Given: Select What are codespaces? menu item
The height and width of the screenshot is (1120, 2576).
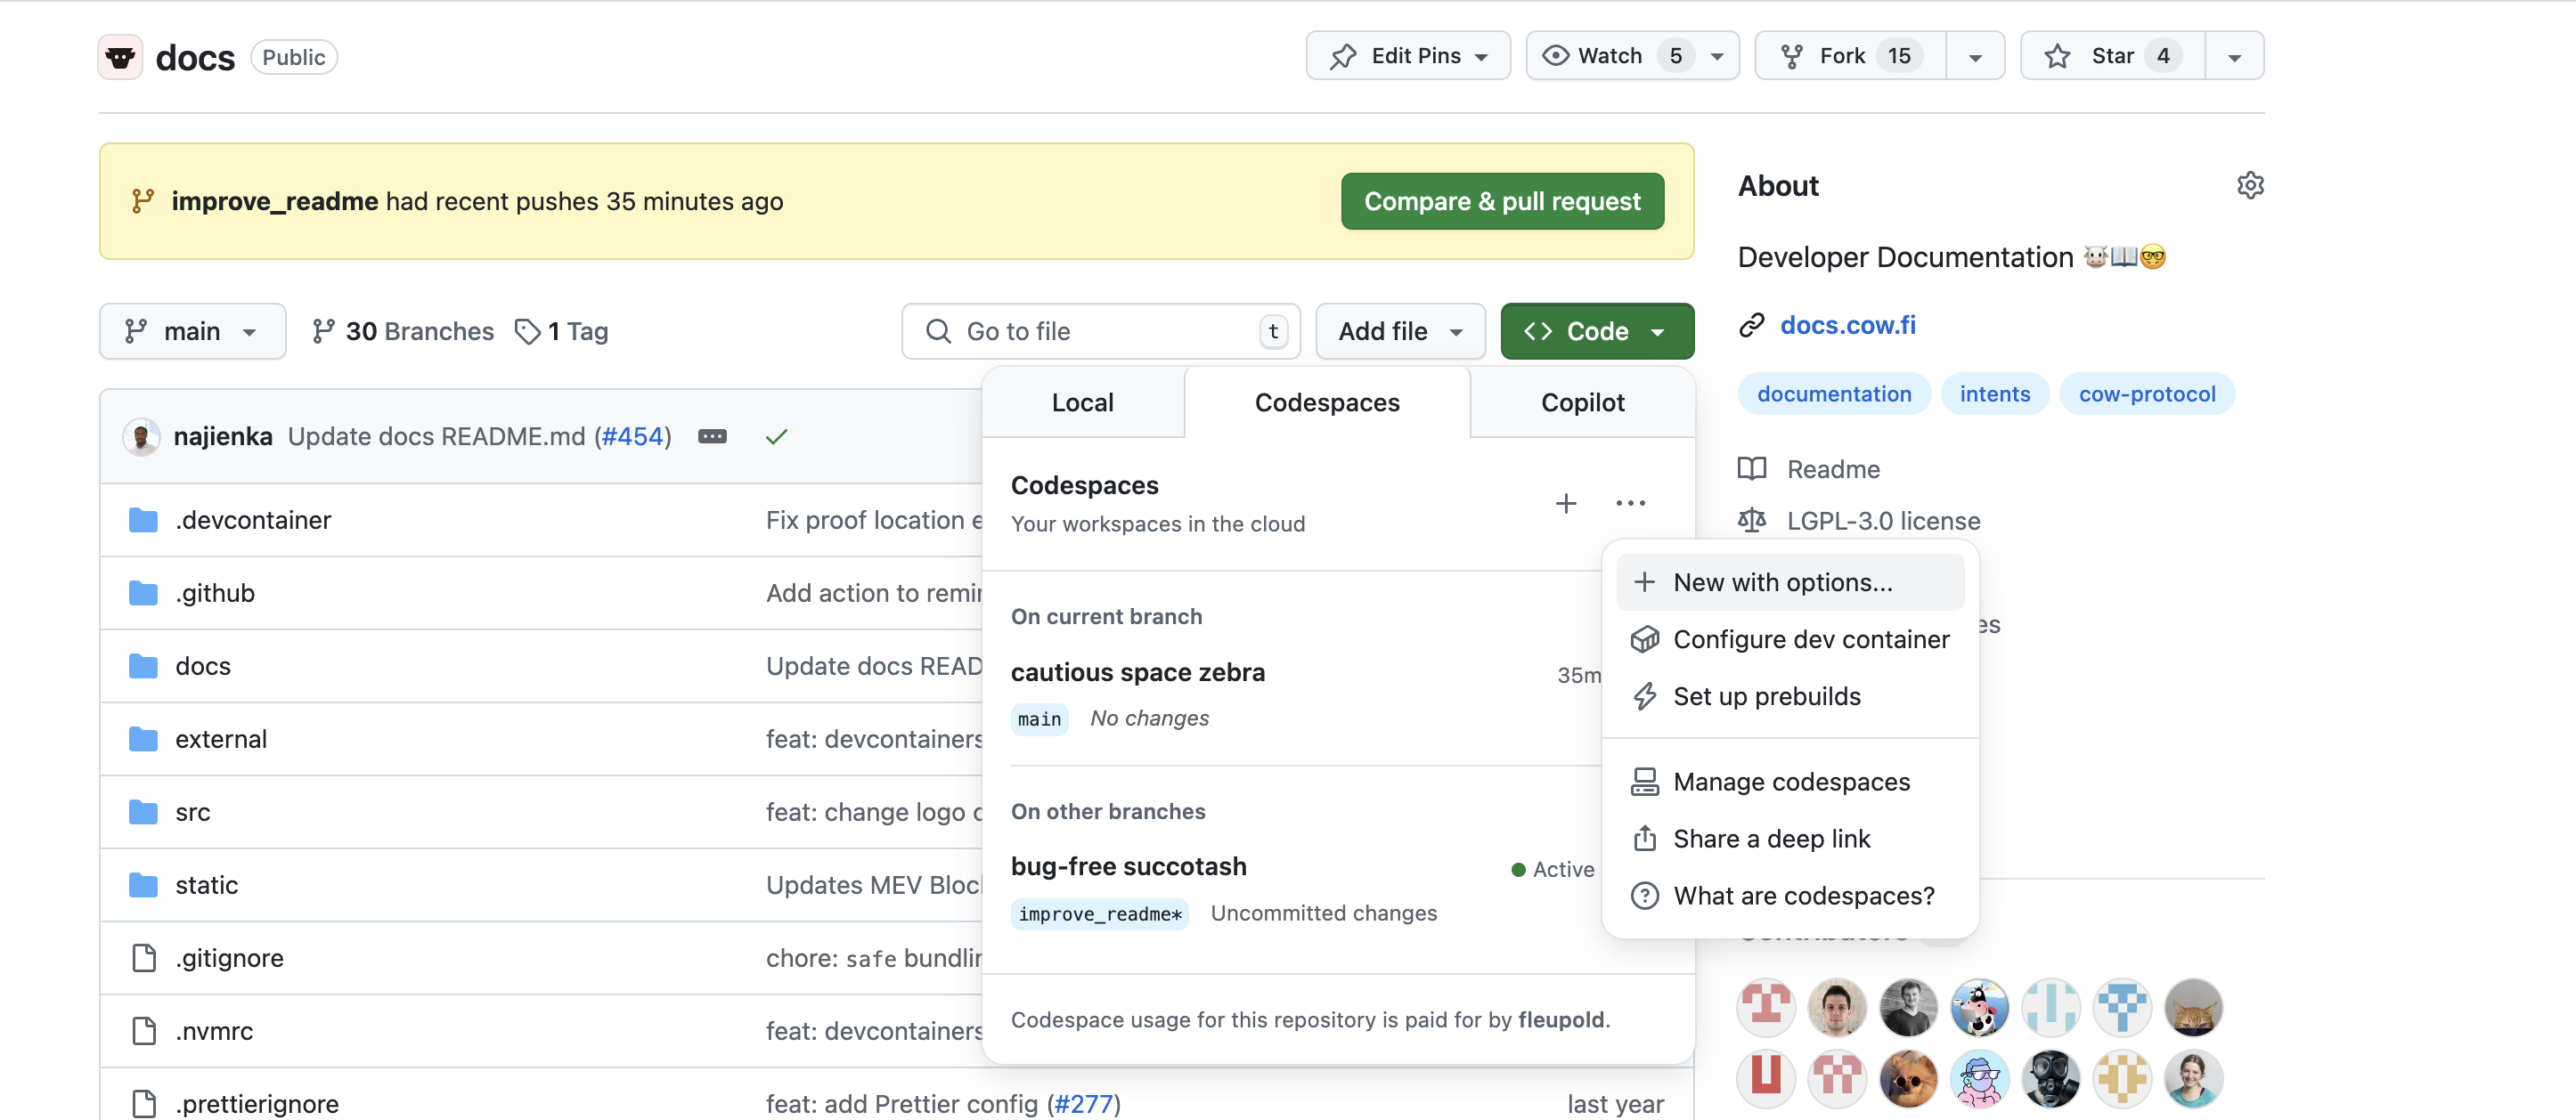Looking at the screenshot, I should click(1790, 897).
